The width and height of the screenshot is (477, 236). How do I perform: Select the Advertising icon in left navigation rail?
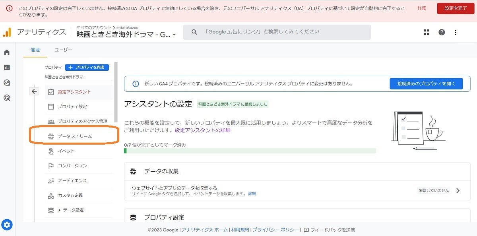tap(6, 97)
